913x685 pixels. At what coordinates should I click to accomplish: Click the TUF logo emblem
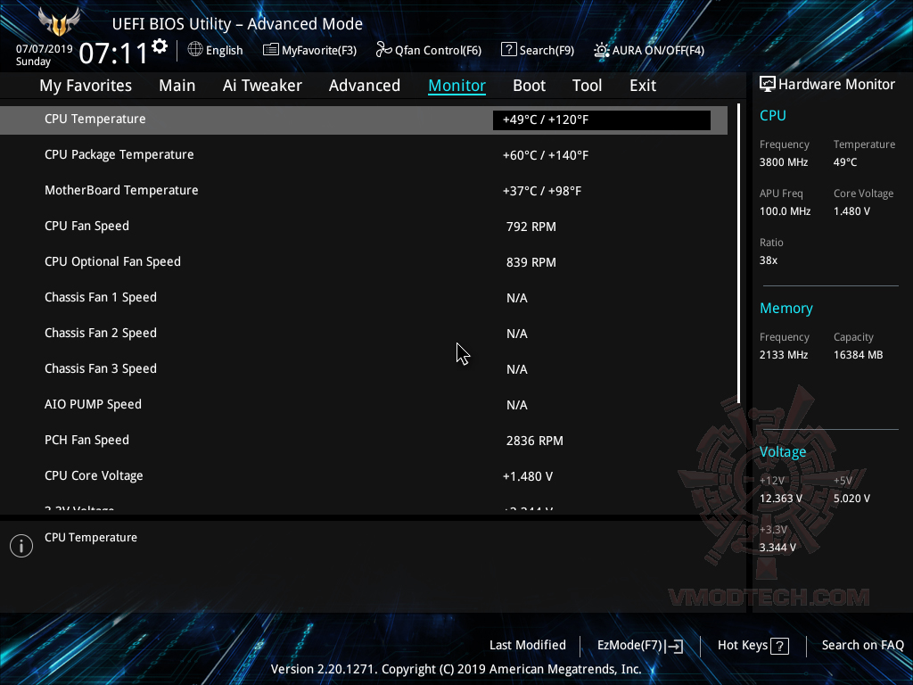(59, 22)
